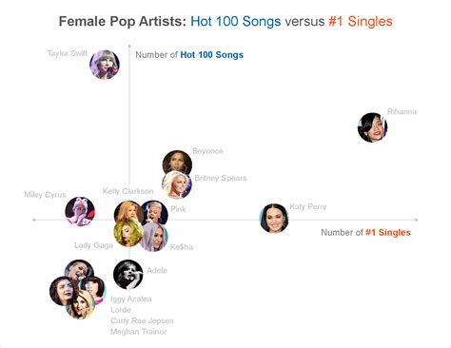This screenshot has height=348, width=451.
Task: Select the Britney Spears photo bubble
Action: [x=177, y=184]
